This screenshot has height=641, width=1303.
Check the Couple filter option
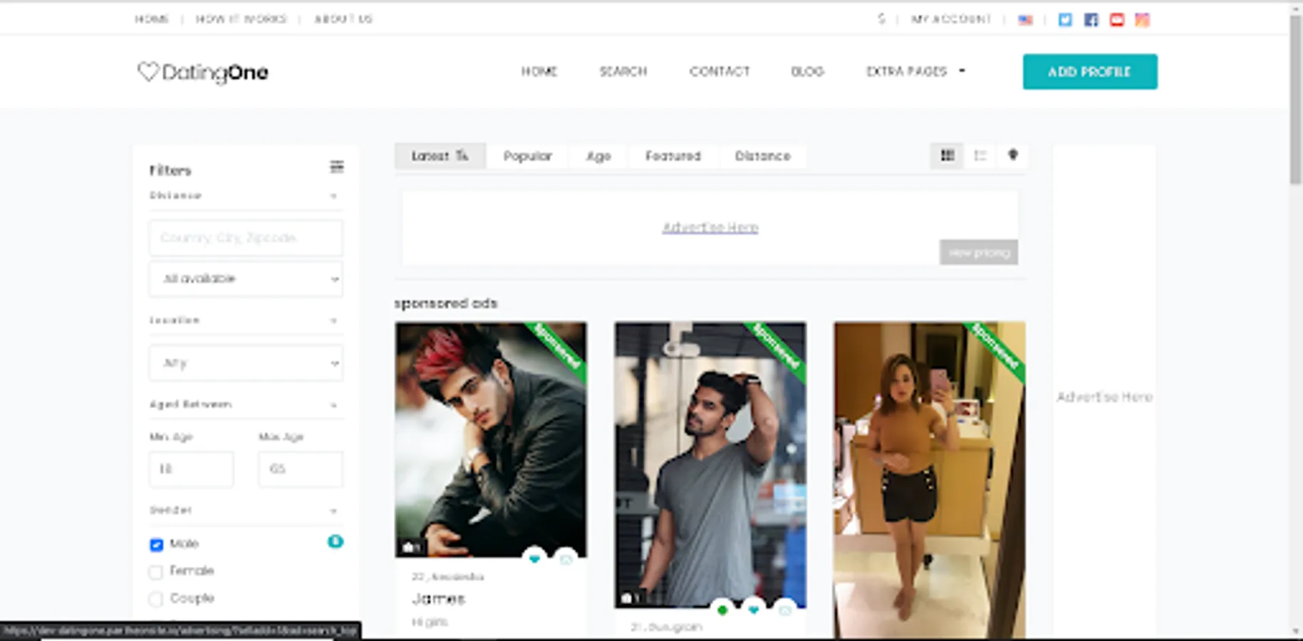(x=156, y=599)
